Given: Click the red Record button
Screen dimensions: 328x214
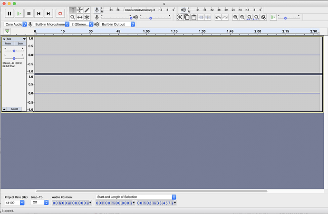Looking at the screenshot, I should point(60,14).
